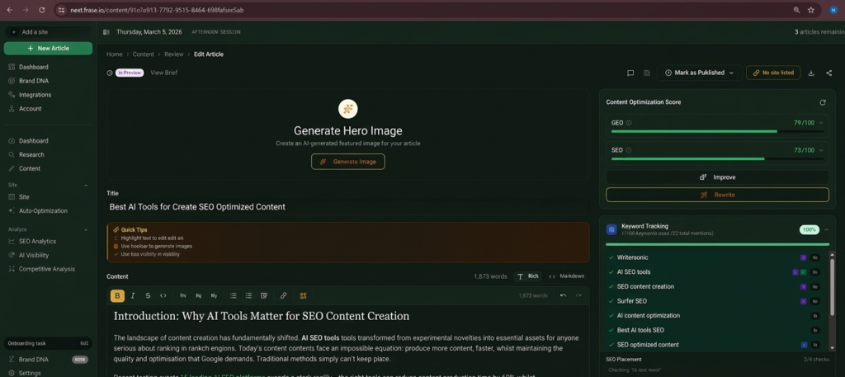Open Integrations in the sidebar
The width and height of the screenshot is (845, 377).
click(x=35, y=95)
